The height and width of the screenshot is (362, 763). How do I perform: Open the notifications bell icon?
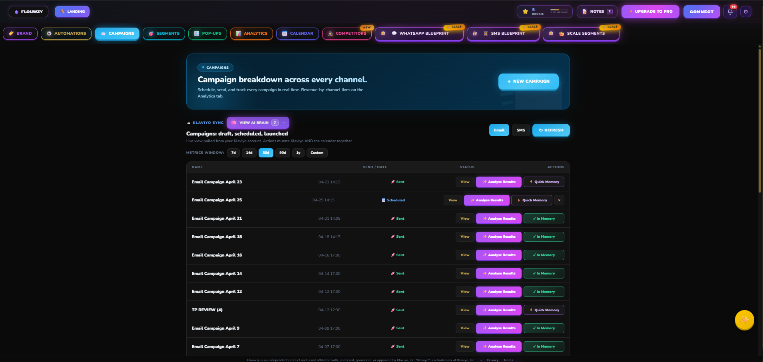pos(730,12)
